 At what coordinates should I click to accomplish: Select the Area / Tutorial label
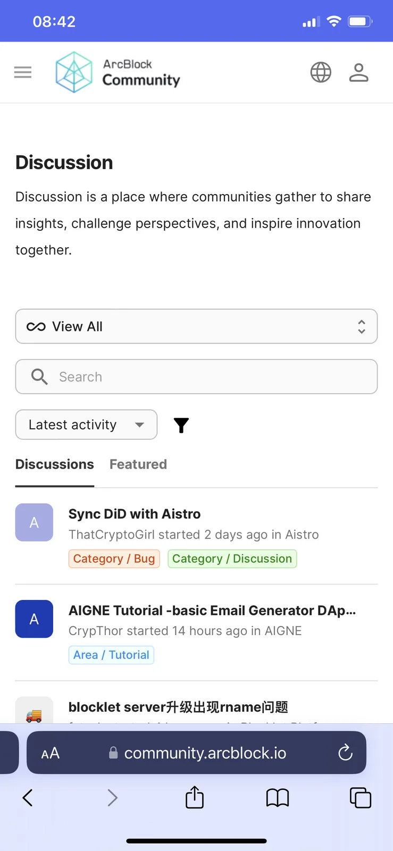[111, 655]
